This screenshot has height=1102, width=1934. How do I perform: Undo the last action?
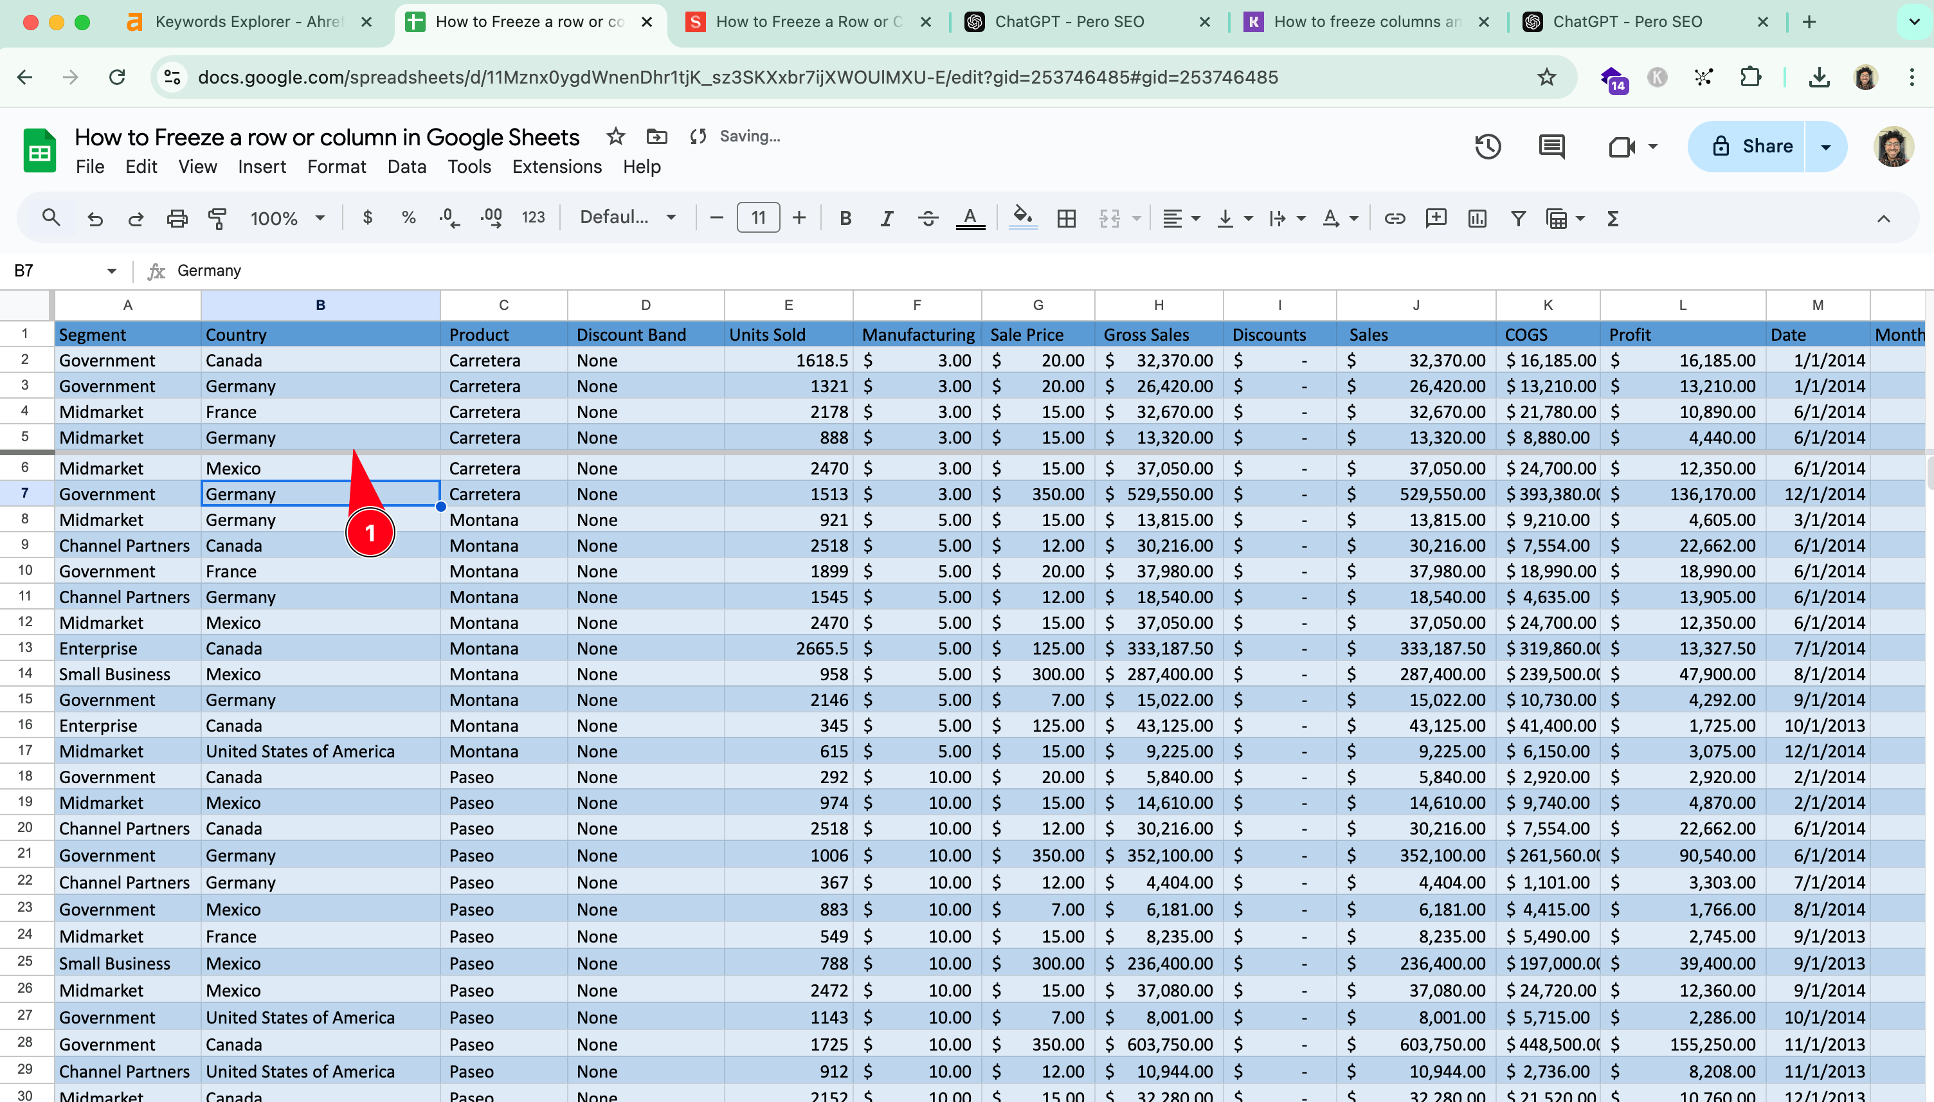coord(95,218)
